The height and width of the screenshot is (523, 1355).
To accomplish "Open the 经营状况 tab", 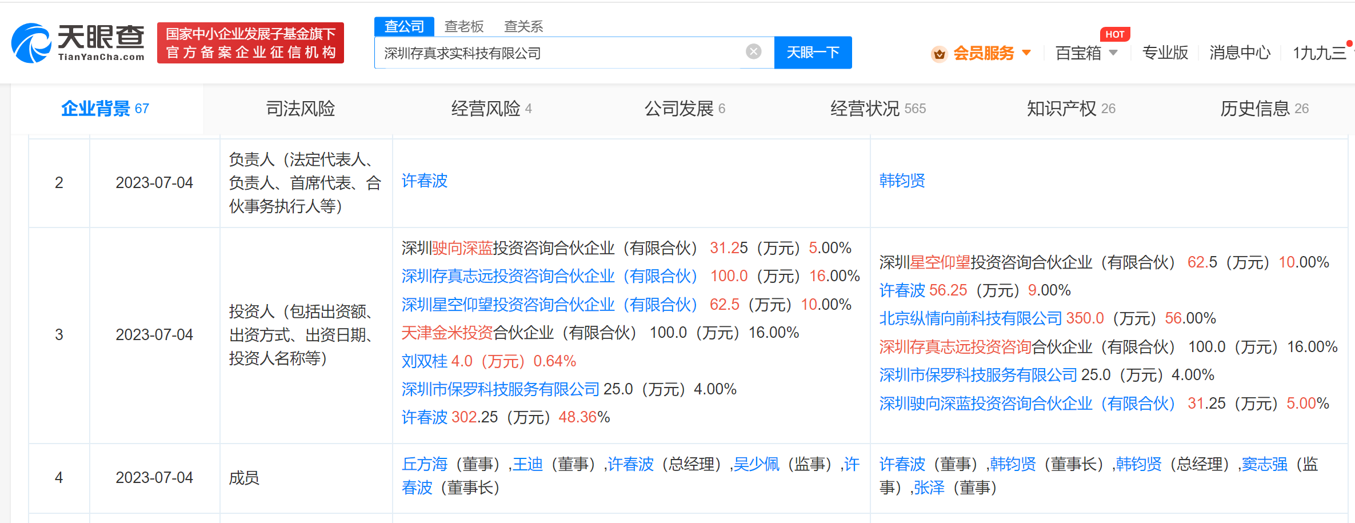I will click(x=878, y=109).
